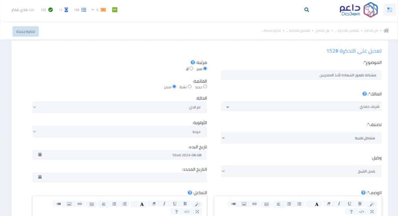Open the green checkmark resolved tickets counter
This screenshot has height=216, width=398.
coord(51,10)
